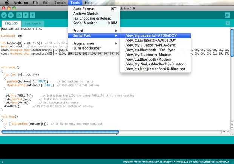Open the Sketch menu

pyautogui.click(x=60, y=3)
